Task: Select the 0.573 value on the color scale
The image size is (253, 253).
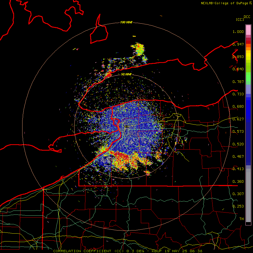Action: pos(238,132)
